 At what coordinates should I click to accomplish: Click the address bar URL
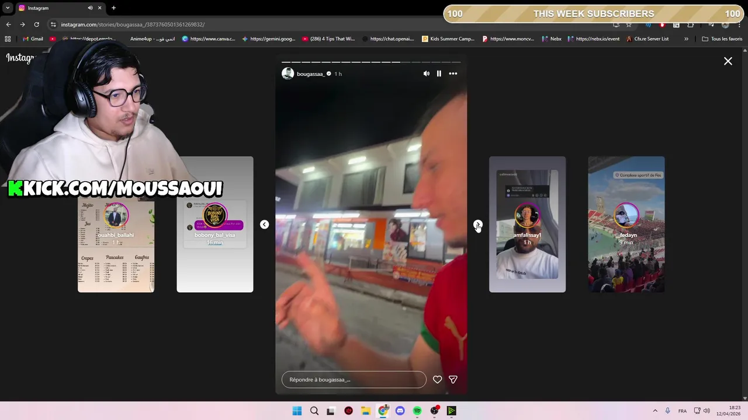(x=133, y=24)
